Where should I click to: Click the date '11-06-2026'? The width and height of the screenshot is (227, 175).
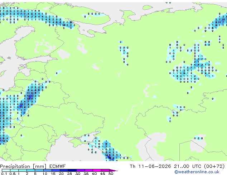[155, 166]
